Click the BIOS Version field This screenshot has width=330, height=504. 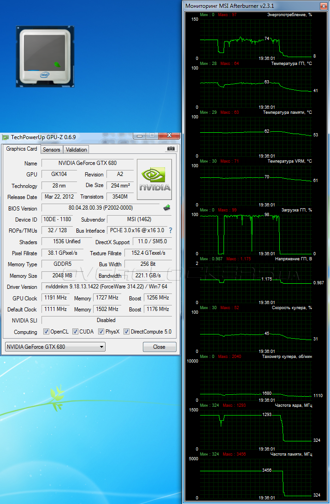point(100,208)
